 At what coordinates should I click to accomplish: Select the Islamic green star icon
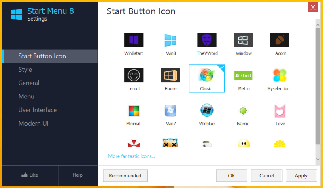(x=243, y=111)
